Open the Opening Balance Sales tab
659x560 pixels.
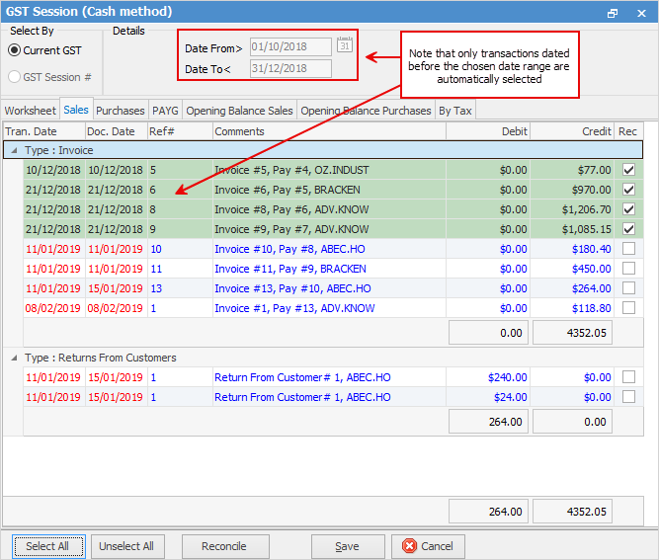[239, 111]
